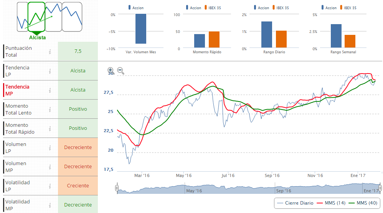383x213 pixels.
Task: Click the orange IBEX 35 bar in Rango Semanal
Action: [350, 41]
